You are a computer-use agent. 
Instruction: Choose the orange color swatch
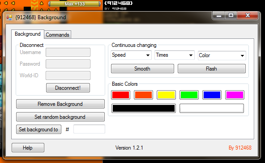click(143, 95)
